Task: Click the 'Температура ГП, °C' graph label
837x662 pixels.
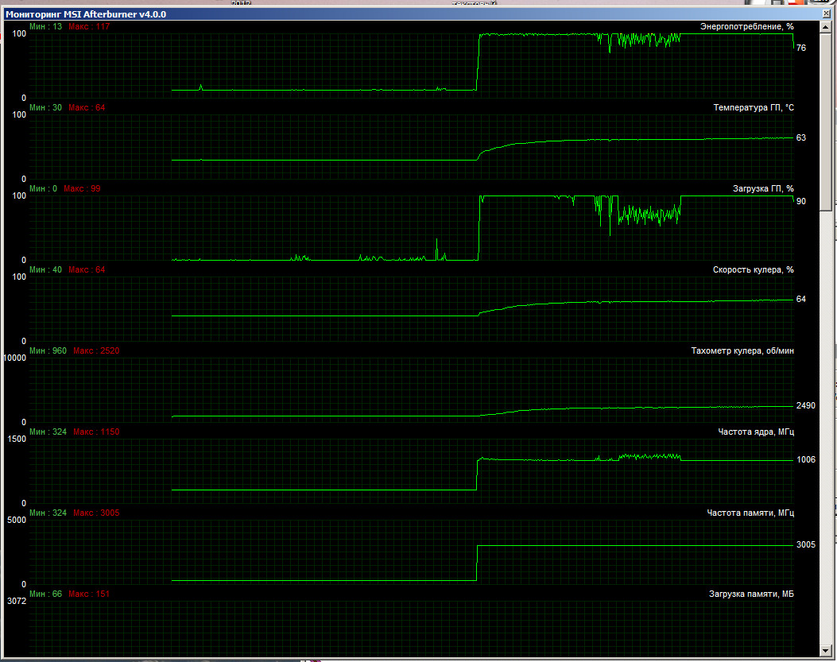Action: 754,108
